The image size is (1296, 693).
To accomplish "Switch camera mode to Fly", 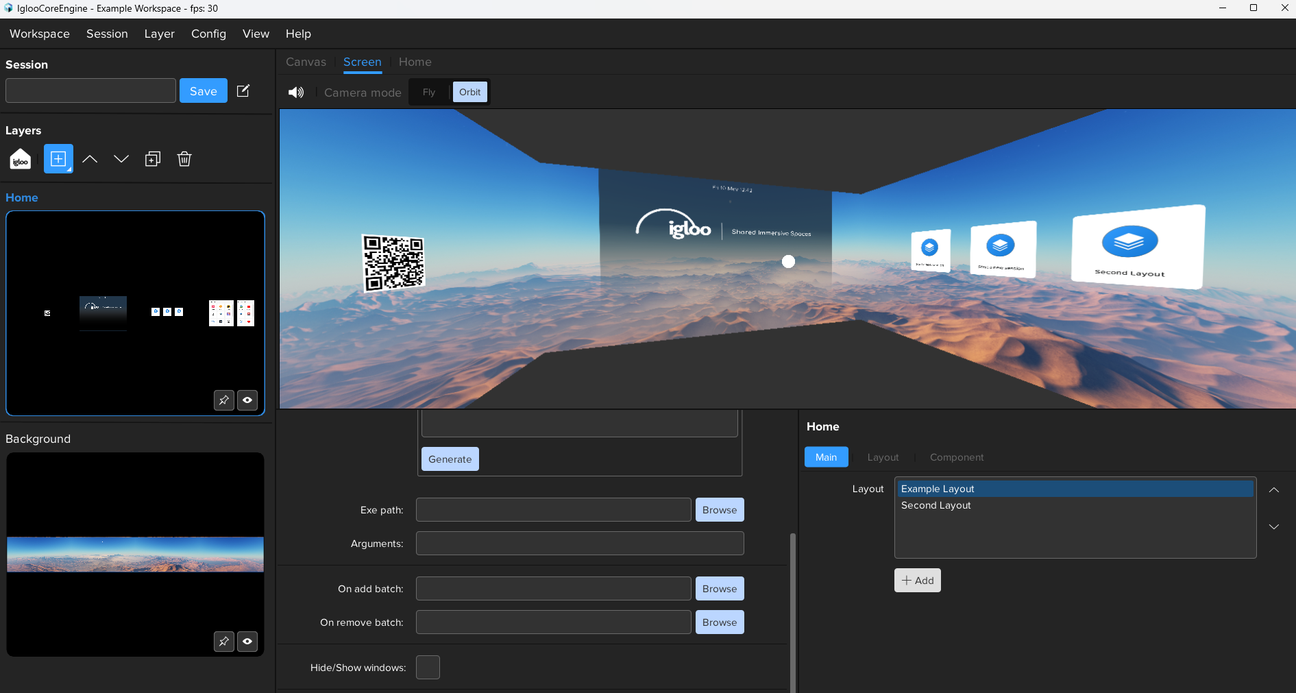I will coord(429,93).
